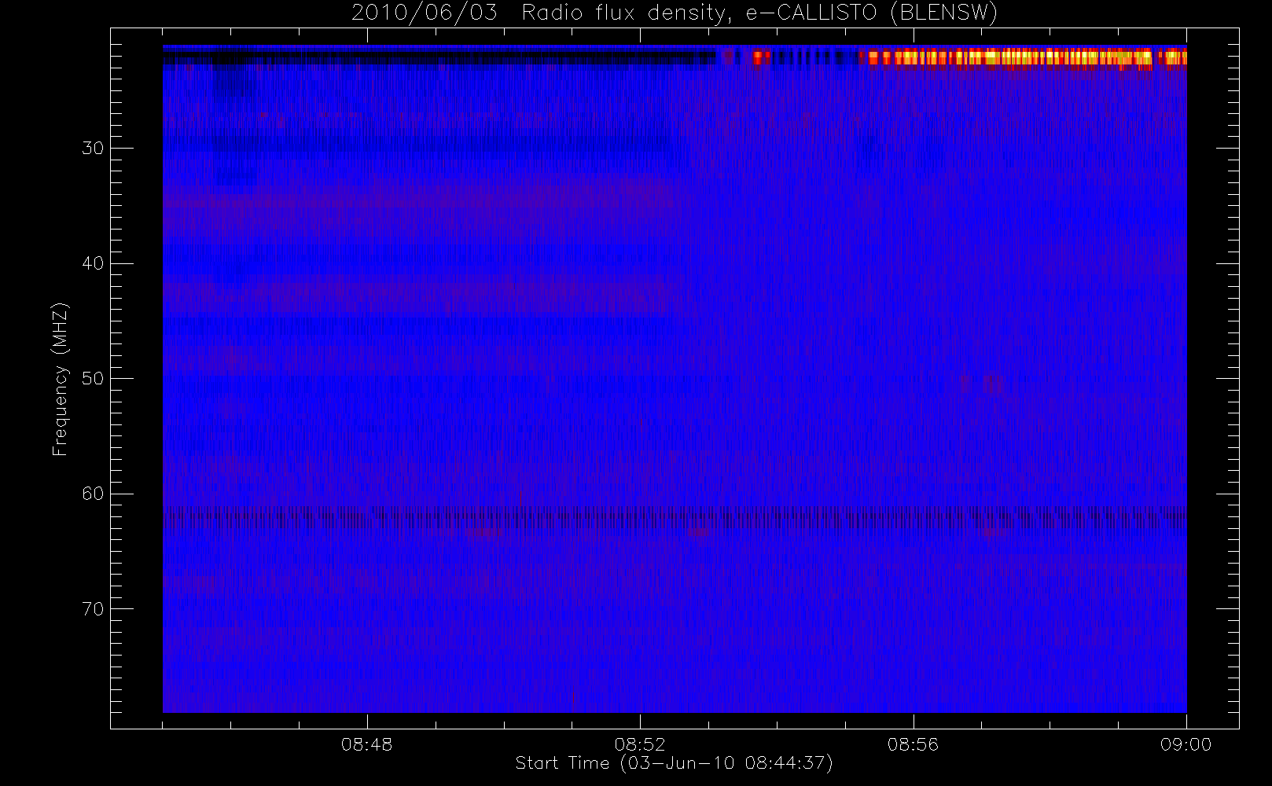Click the plot title "Radio flux density, e-CALLISTO (BLENSW)"
This screenshot has height=786, width=1272.
point(759,13)
